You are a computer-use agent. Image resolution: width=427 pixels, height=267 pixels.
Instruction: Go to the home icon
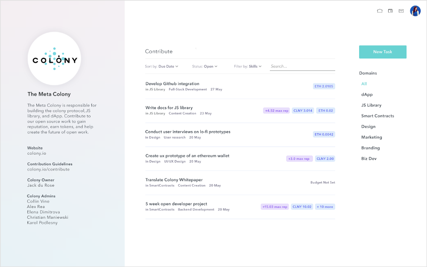(380, 11)
